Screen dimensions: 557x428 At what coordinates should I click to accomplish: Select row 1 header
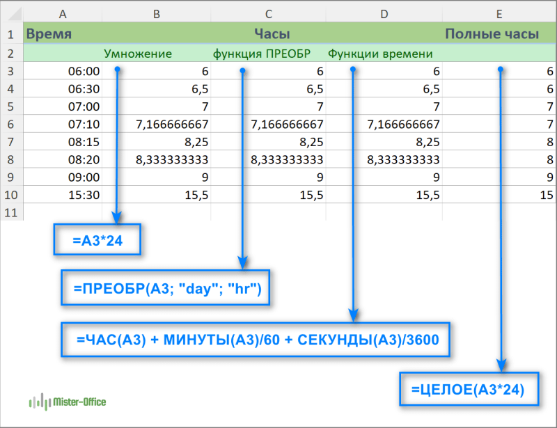[12, 34]
